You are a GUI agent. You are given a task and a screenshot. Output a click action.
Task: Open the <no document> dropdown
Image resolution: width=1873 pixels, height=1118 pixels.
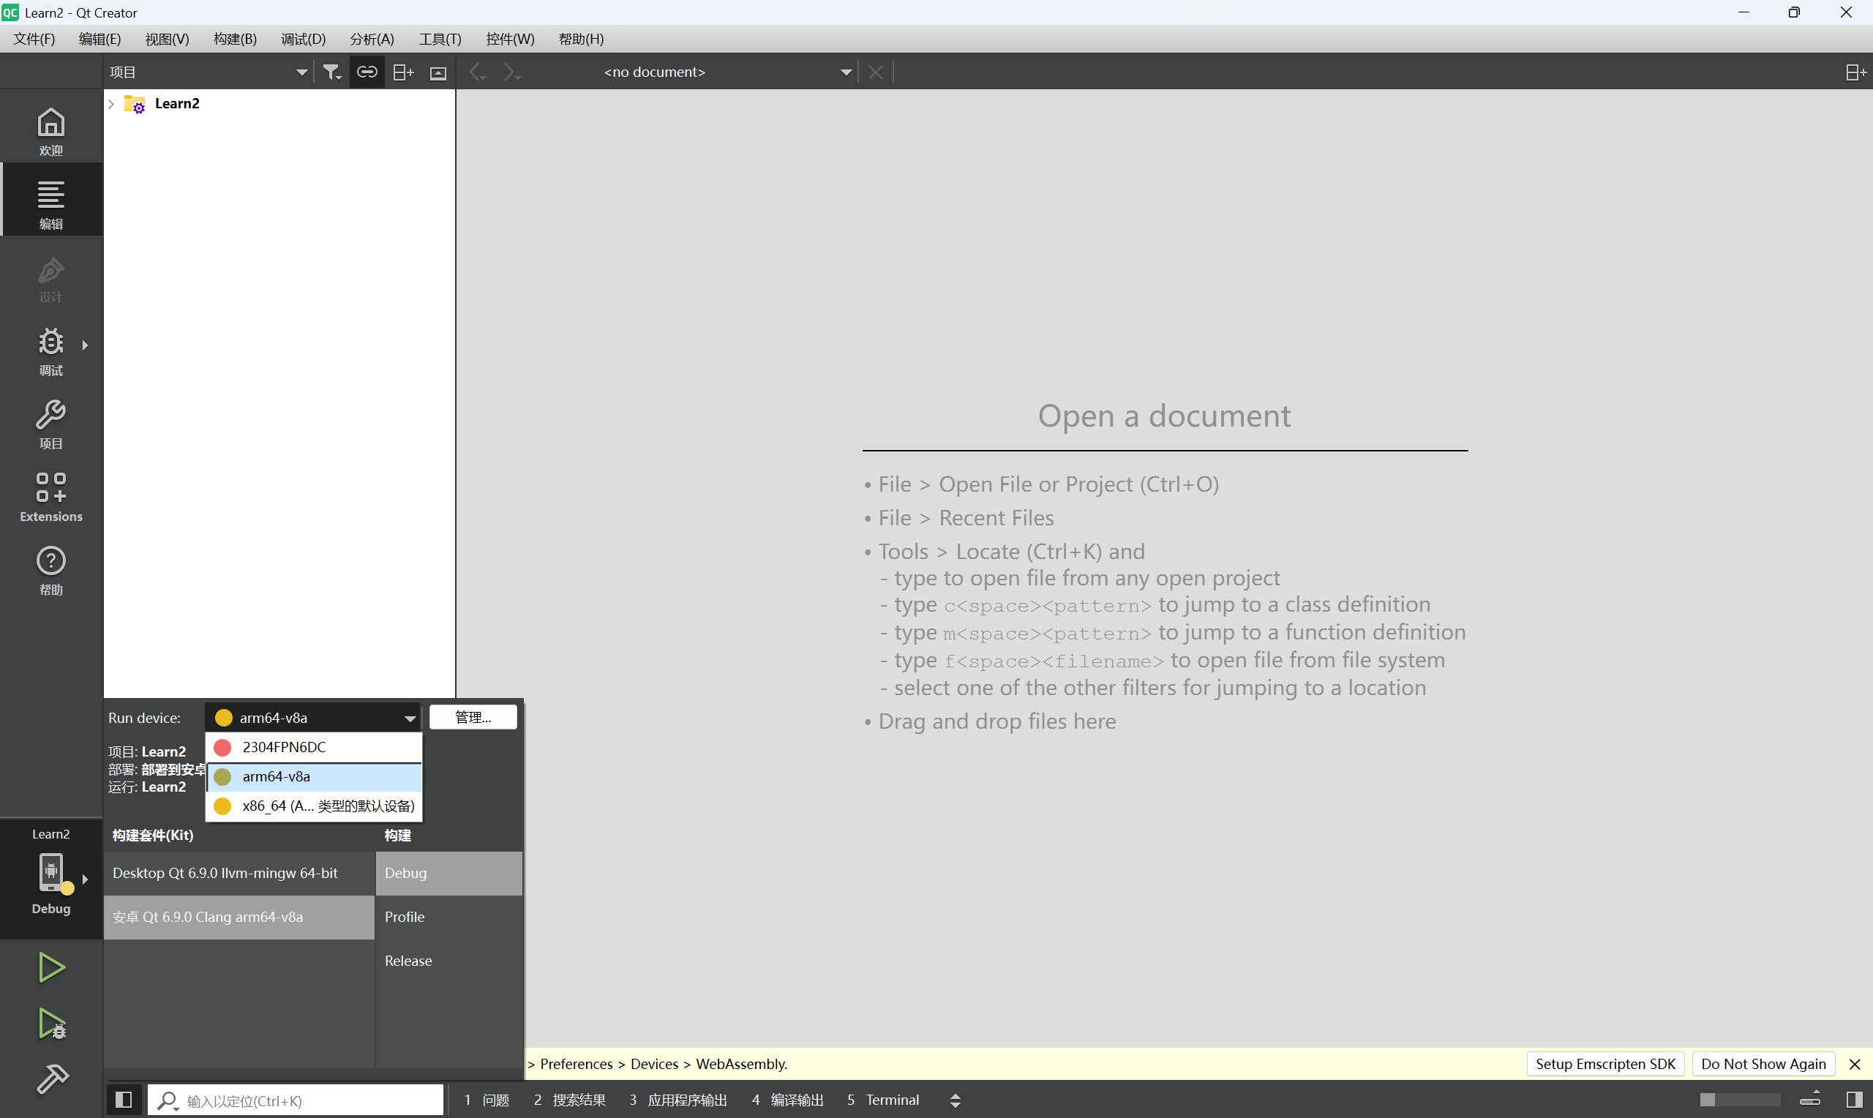click(728, 72)
